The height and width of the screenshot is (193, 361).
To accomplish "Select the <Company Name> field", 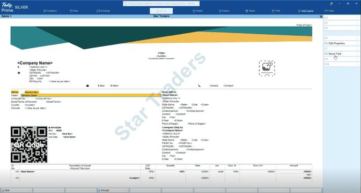I will pyautogui.click(x=35, y=63).
